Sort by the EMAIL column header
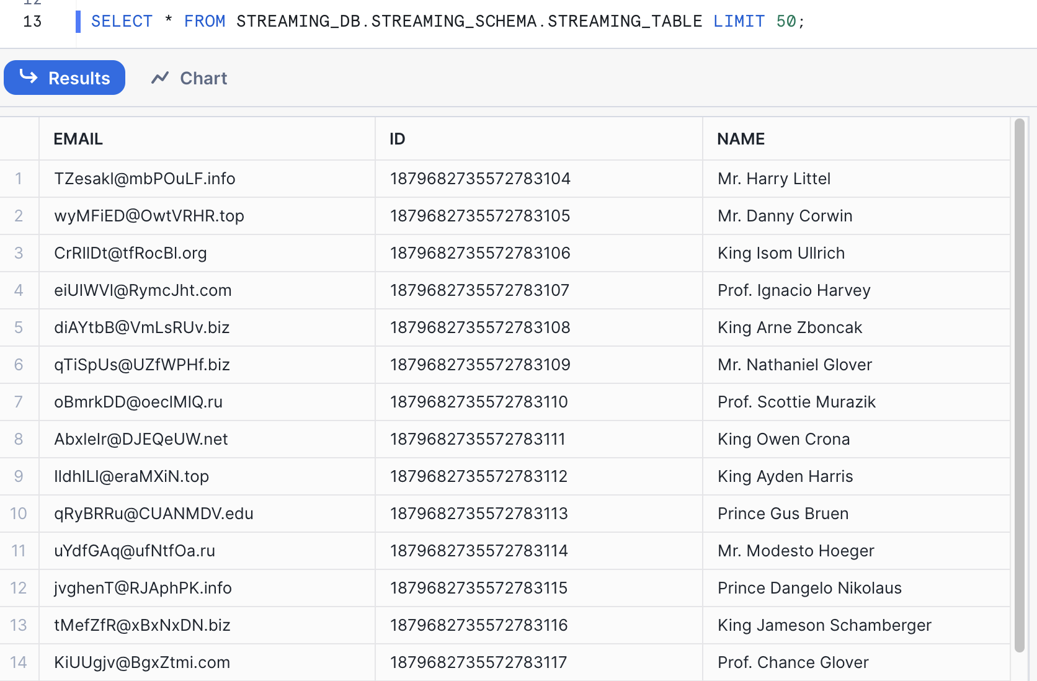 pos(78,139)
